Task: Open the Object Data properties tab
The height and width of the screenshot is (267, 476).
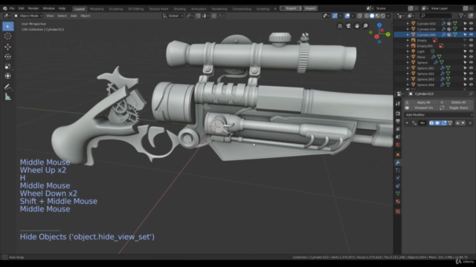Action: point(398,194)
